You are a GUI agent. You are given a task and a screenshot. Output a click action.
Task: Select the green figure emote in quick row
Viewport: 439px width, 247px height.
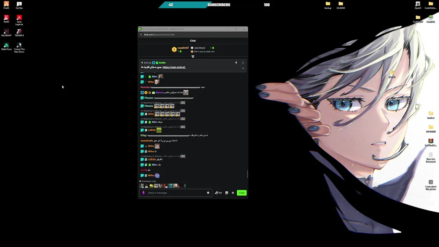185,186
